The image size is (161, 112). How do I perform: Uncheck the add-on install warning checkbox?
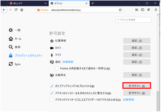pyautogui.click(x=52, y=93)
